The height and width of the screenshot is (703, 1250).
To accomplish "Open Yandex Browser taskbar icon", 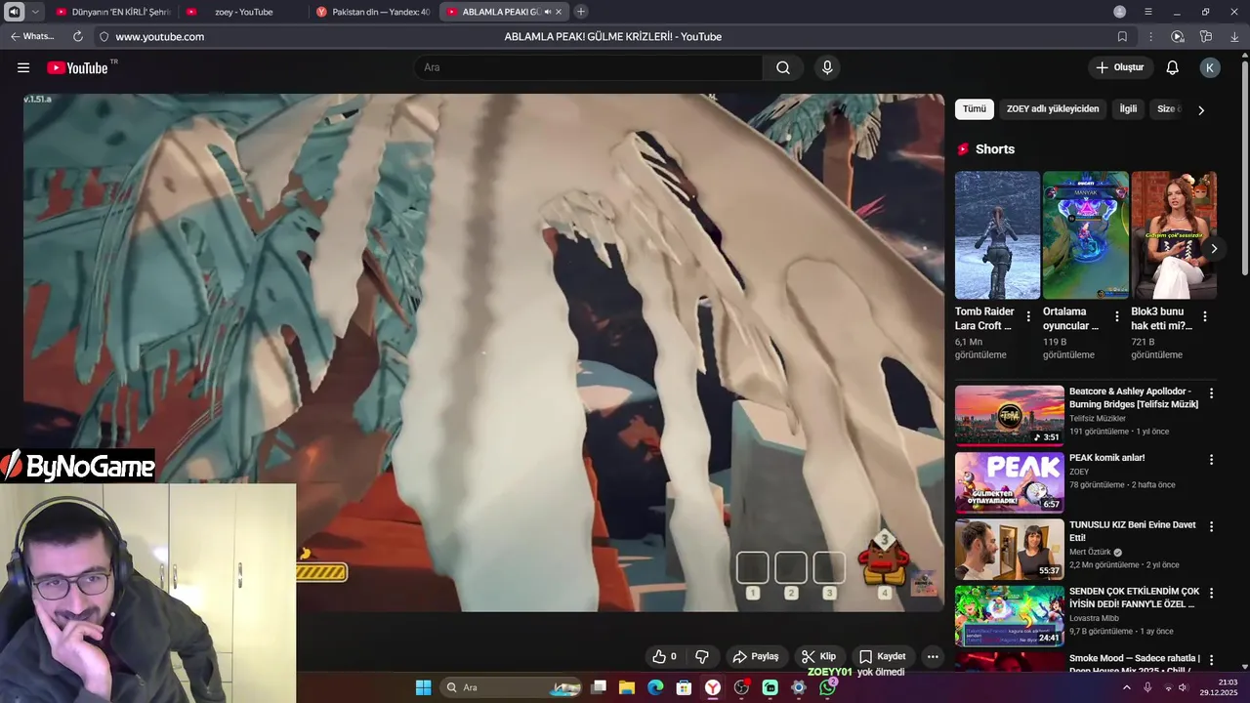I will click(713, 687).
